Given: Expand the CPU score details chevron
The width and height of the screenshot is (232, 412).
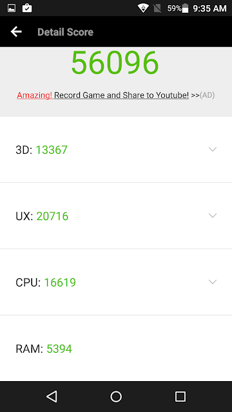Looking at the screenshot, I should [x=213, y=282].
